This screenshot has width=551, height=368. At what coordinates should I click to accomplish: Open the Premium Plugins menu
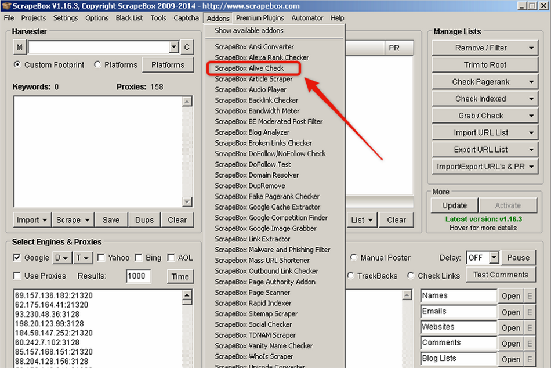260,18
